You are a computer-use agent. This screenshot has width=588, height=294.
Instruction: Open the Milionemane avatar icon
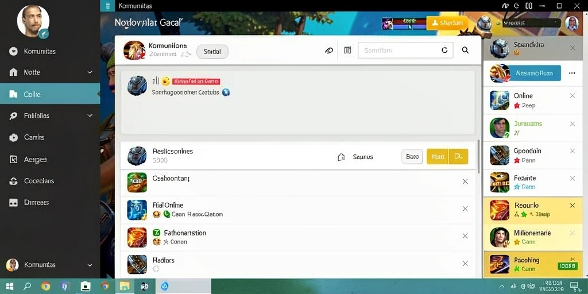point(500,237)
